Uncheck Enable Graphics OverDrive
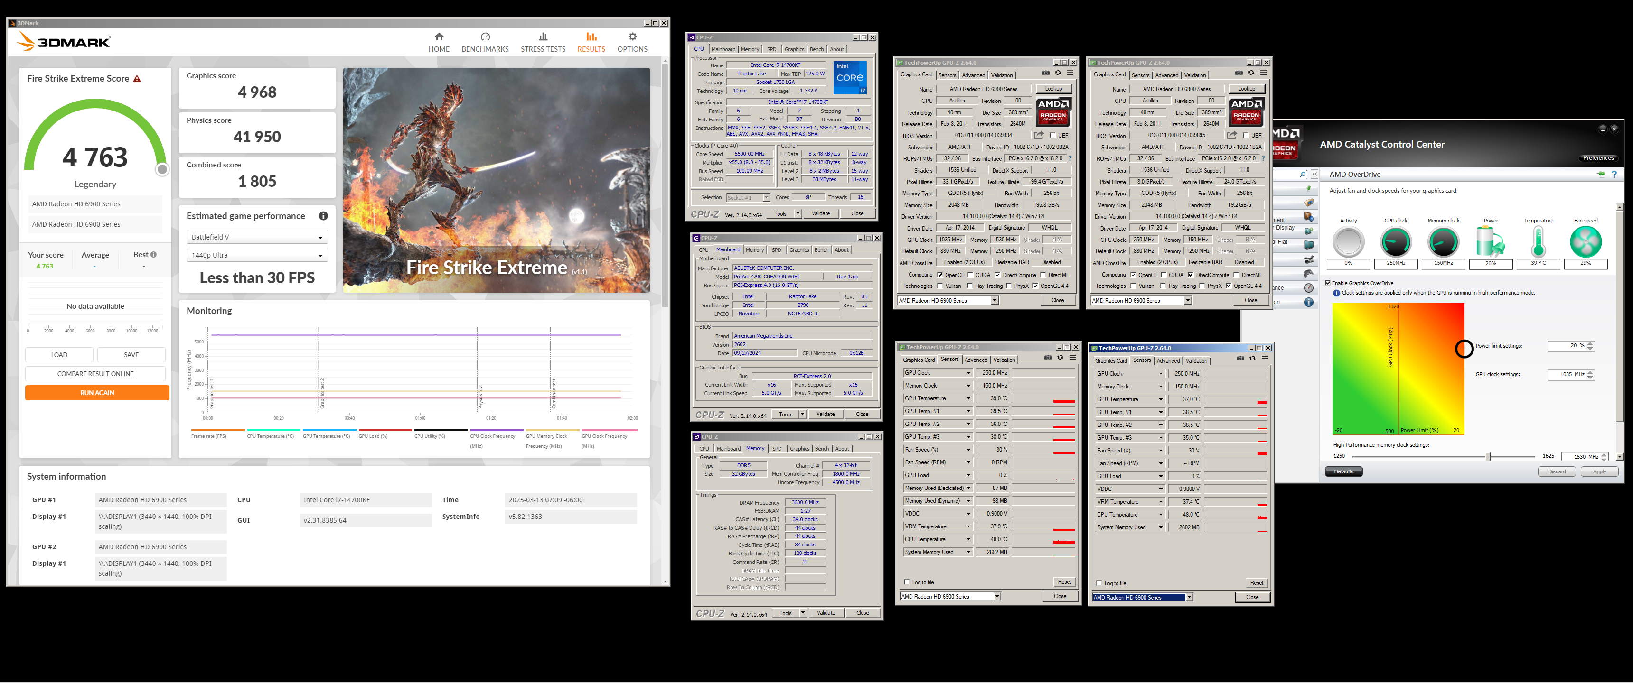Image resolution: width=1633 pixels, height=683 pixels. pyautogui.click(x=1328, y=283)
